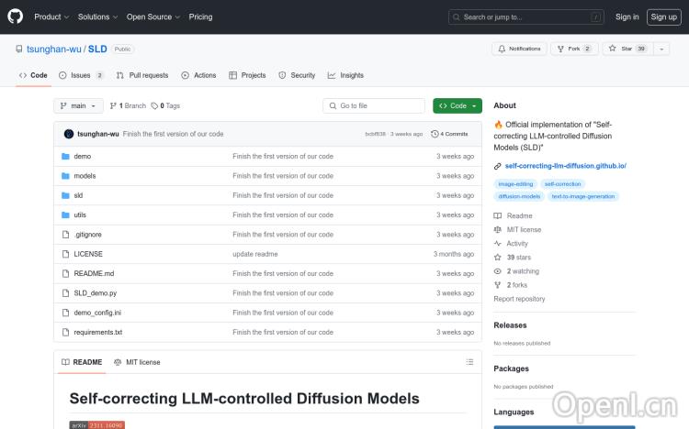Open the Pricing link
This screenshot has width=689, height=429.
[x=200, y=16]
